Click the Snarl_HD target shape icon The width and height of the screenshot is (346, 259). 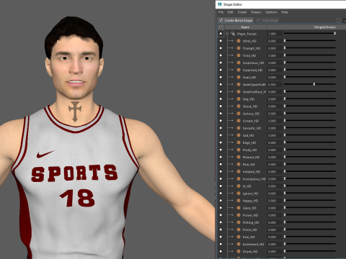click(239, 77)
